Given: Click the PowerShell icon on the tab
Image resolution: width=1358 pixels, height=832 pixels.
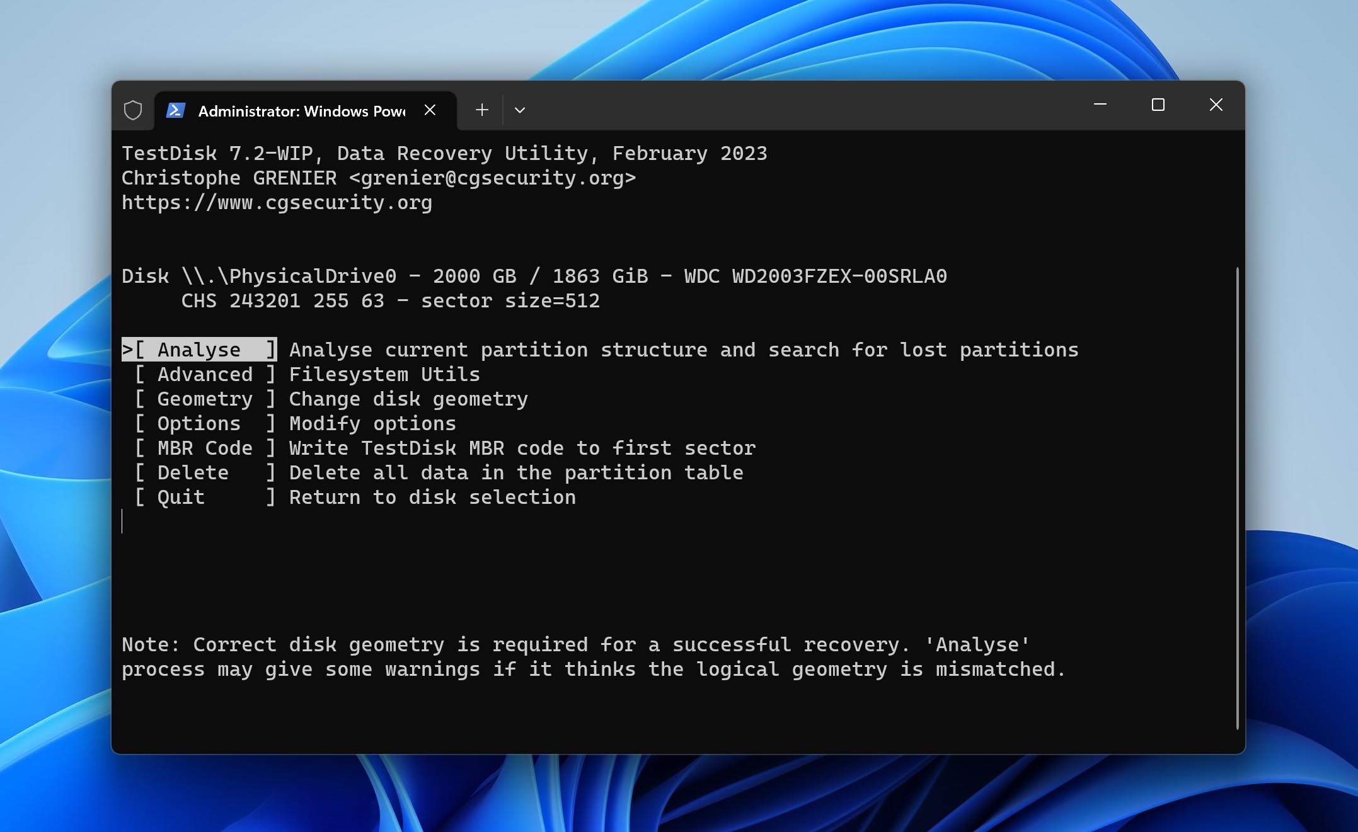Looking at the screenshot, I should [x=175, y=110].
